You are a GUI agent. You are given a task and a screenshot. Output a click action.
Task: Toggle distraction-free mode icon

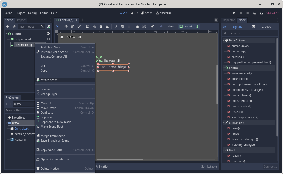click(216, 20)
